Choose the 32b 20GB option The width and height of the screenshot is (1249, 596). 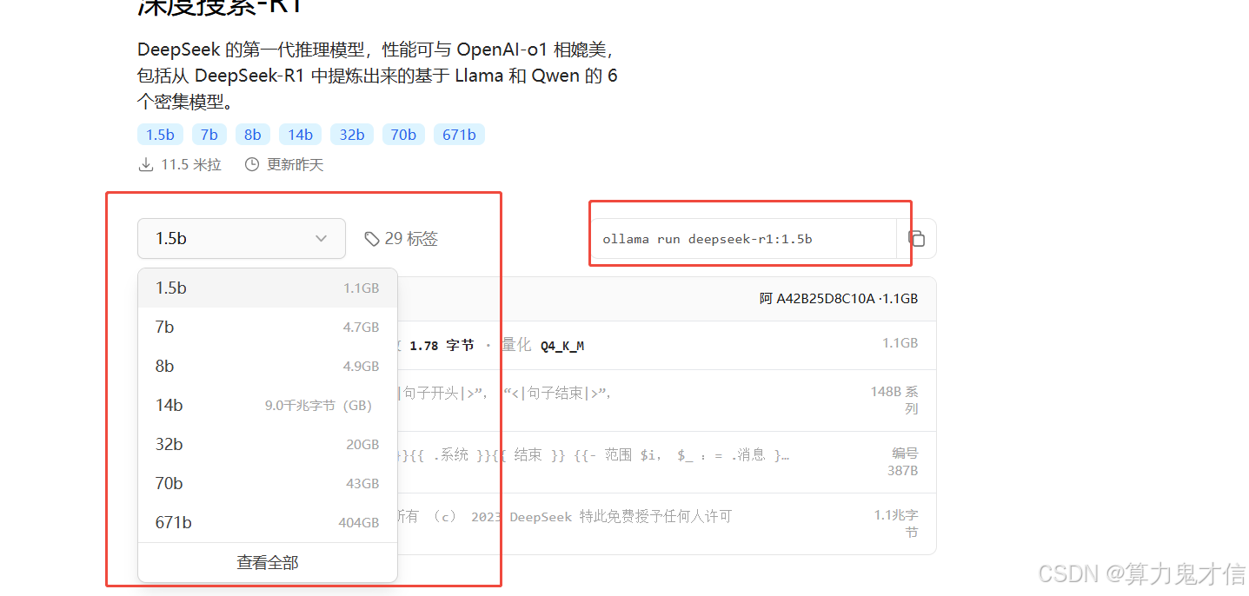click(x=268, y=444)
